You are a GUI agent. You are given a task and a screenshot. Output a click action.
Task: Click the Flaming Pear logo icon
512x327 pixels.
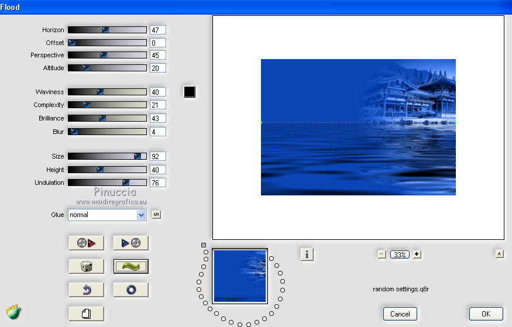point(13,312)
